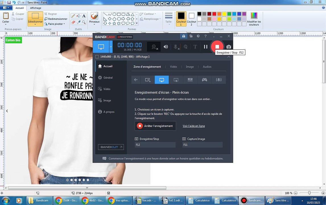This screenshot has height=205, width=326.
Task: Click the blue screen mode button
Action: pos(101,47)
